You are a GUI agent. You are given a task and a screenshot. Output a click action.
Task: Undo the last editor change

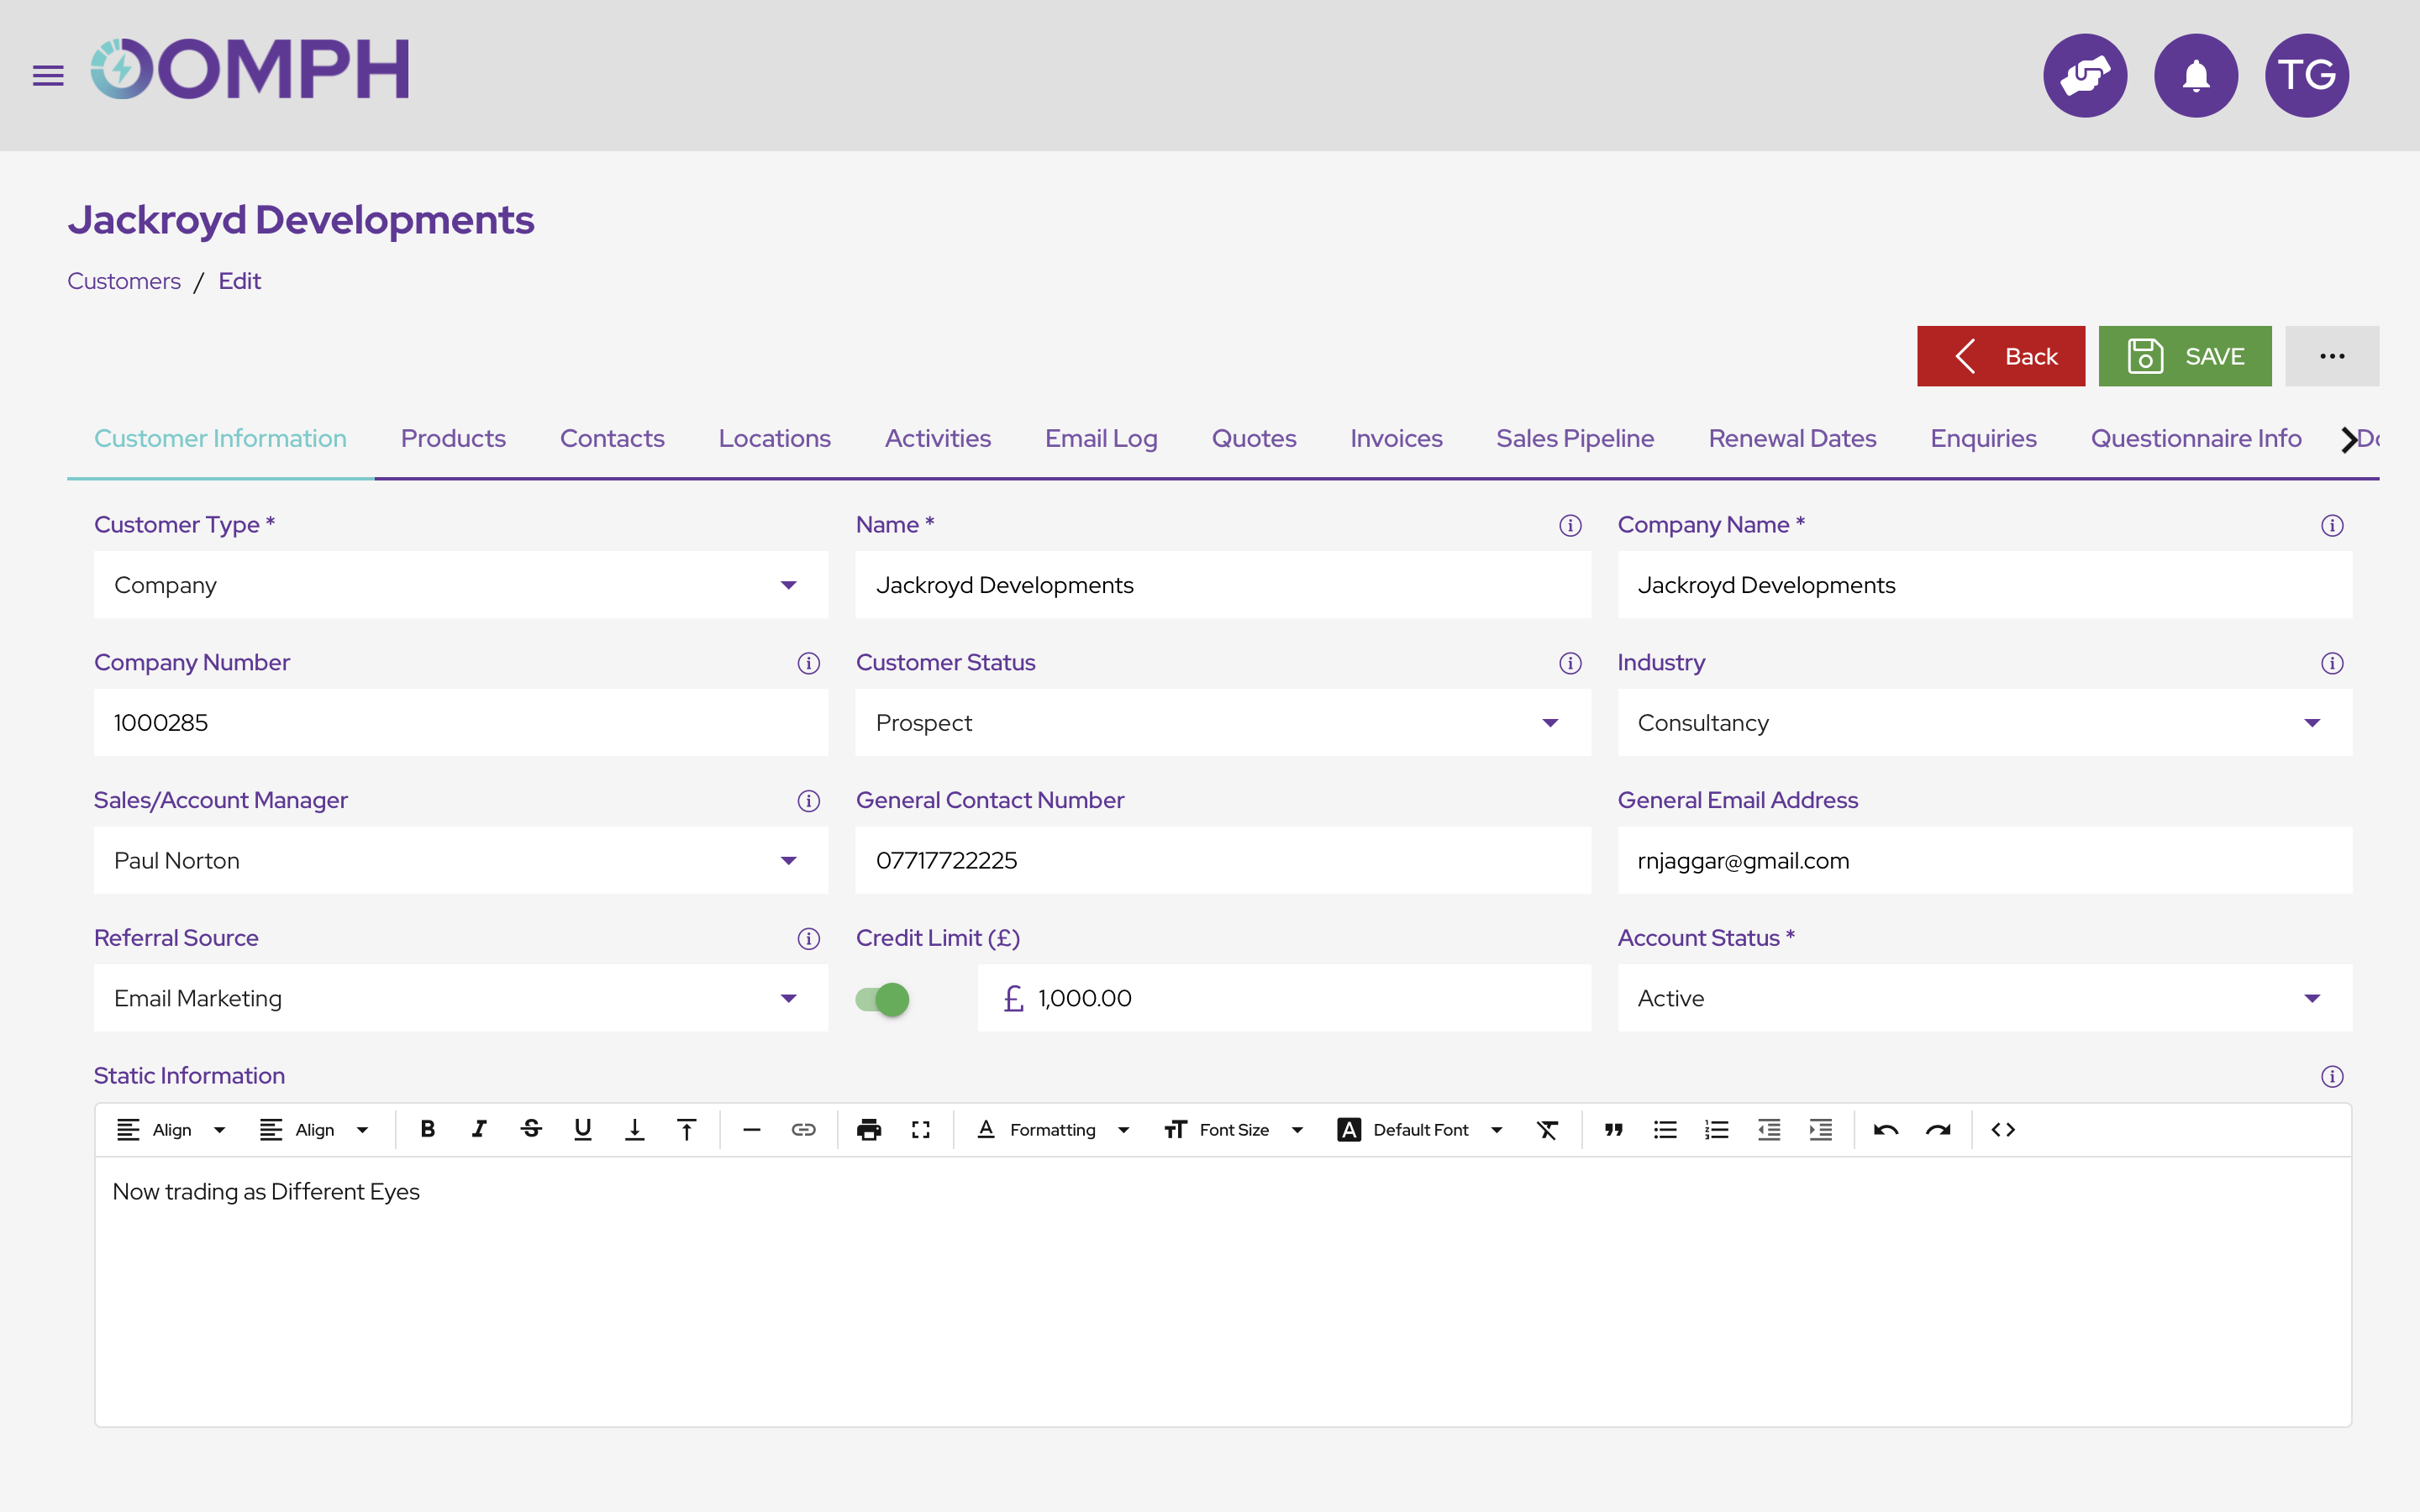(1886, 1129)
